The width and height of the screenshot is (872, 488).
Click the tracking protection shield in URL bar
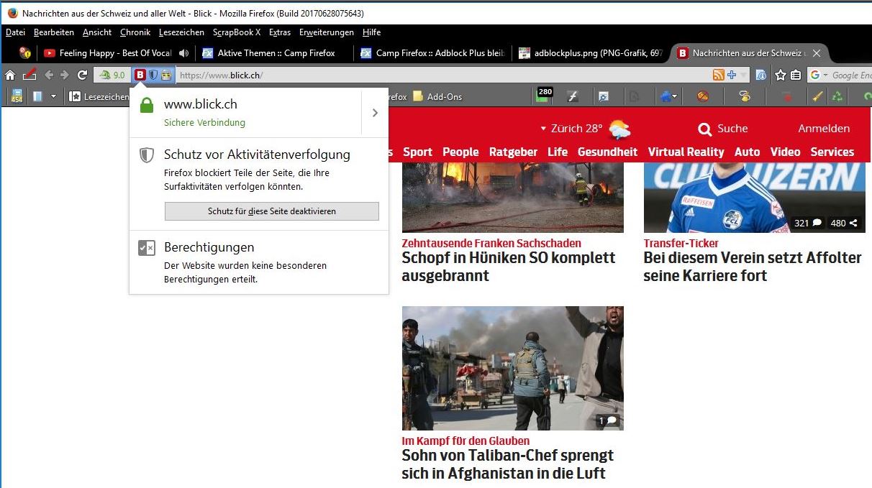coord(153,75)
